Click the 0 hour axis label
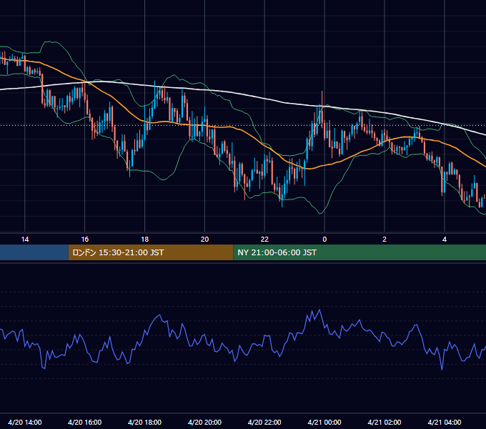This screenshot has height=429, width=486. click(324, 240)
